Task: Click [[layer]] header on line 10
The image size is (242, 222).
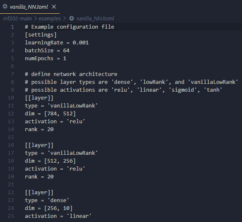Action: click(x=39, y=98)
